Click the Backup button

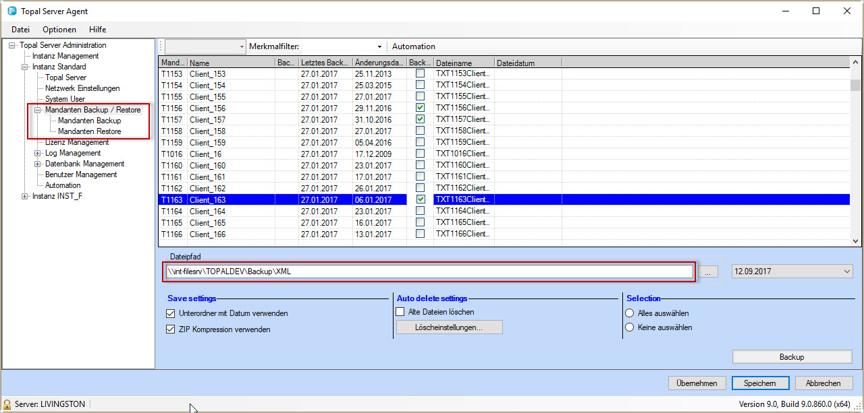click(x=792, y=356)
